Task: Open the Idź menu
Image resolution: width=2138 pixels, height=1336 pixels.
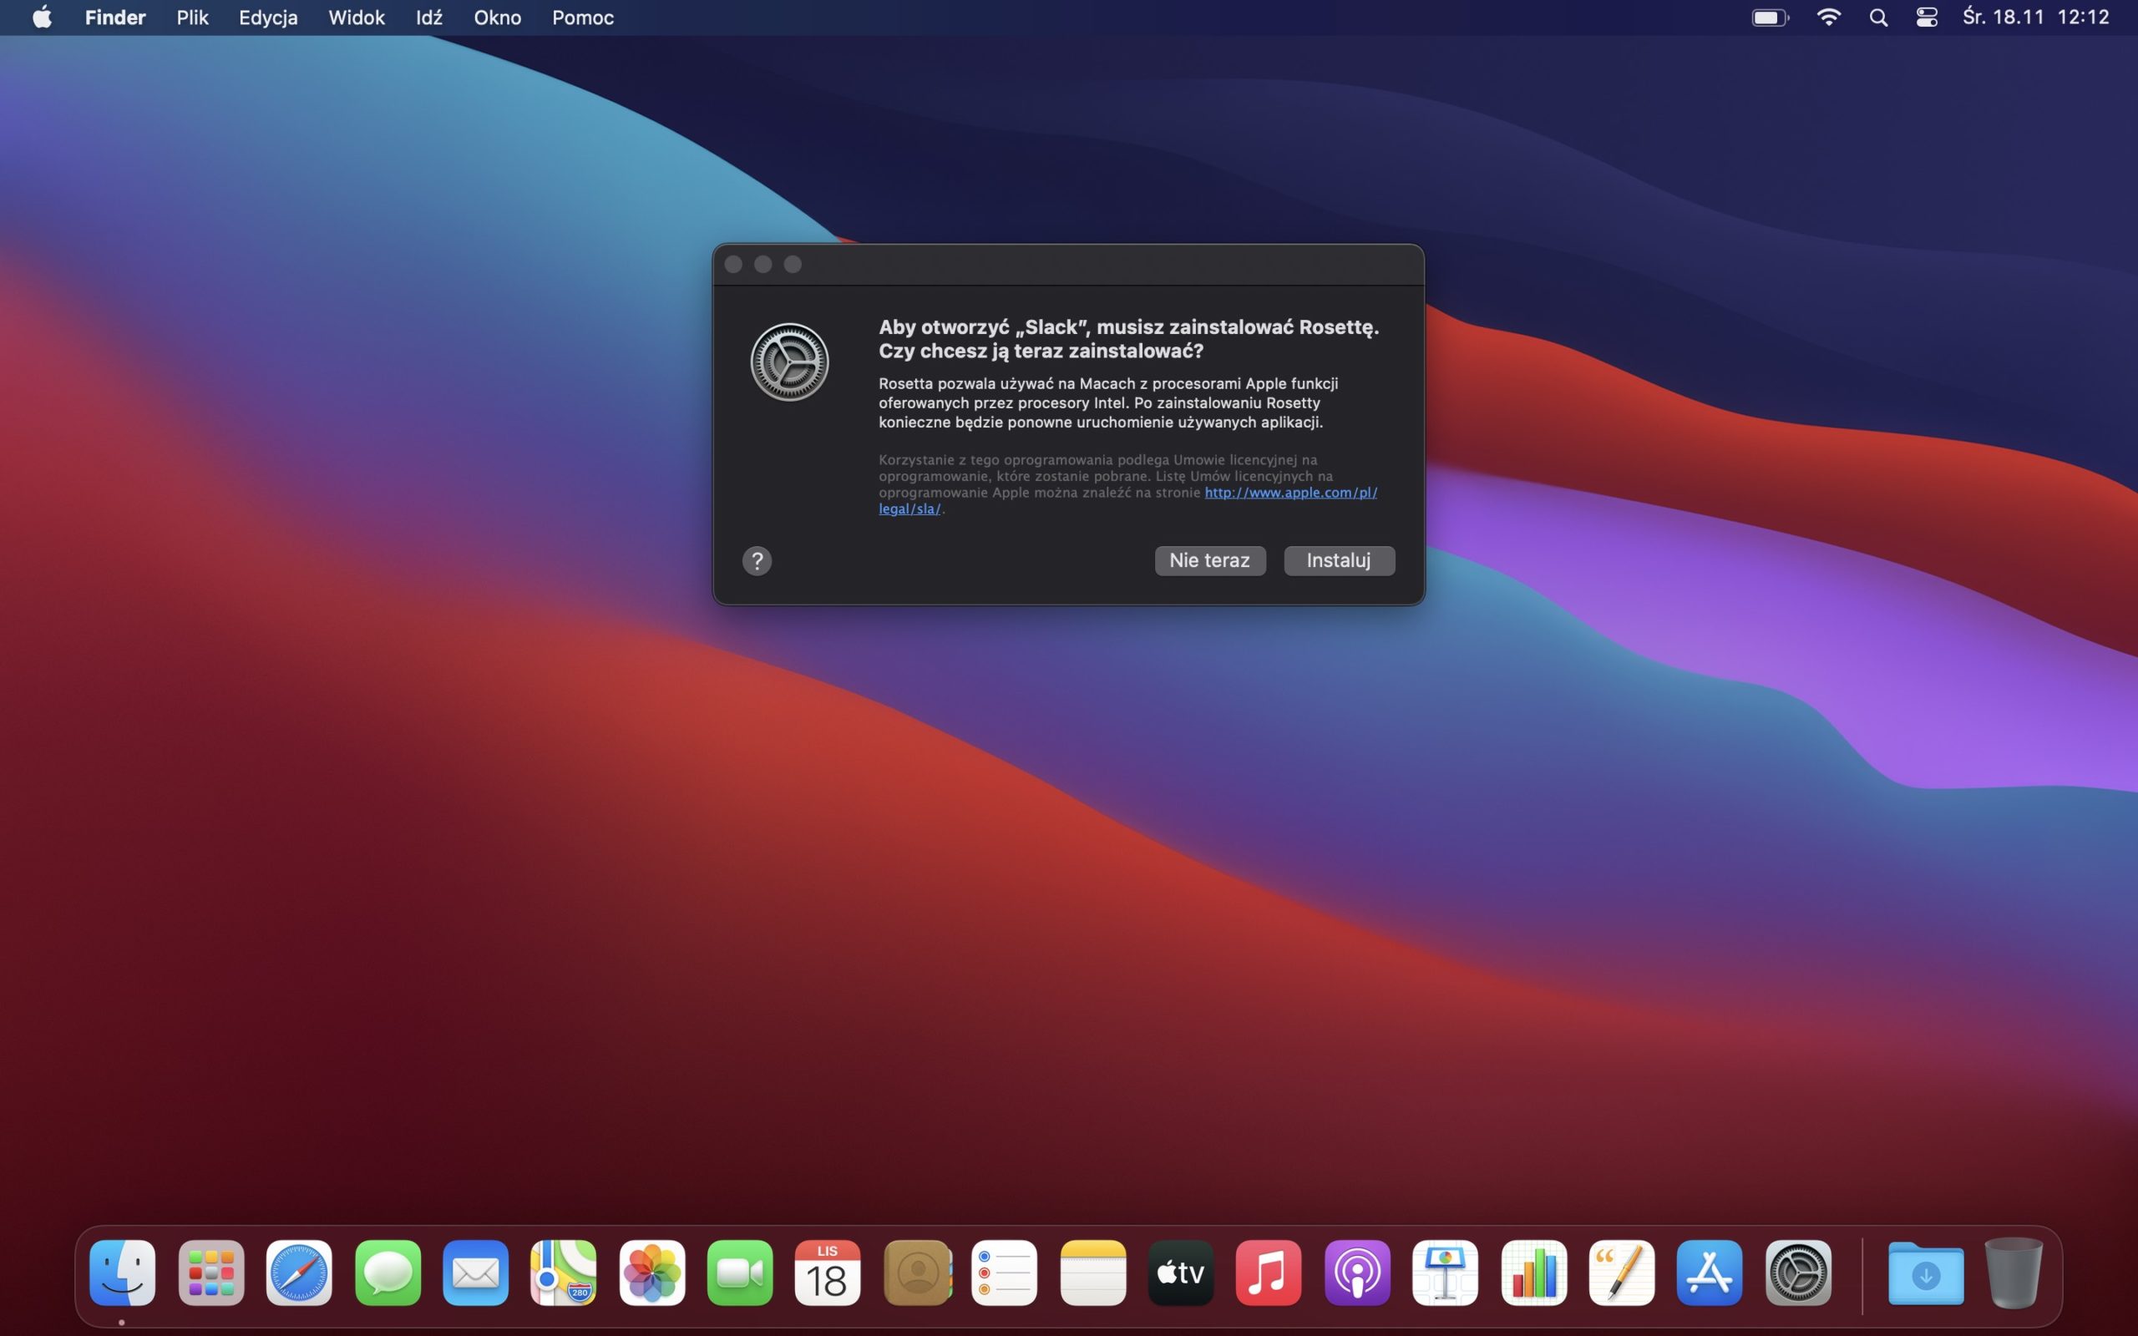Action: click(428, 18)
